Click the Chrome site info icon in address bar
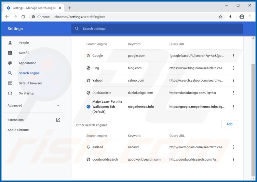 pyautogui.click(x=33, y=17)
